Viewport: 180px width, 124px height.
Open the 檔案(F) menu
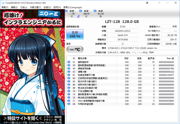pyautogui.click(x=5, y=7)
